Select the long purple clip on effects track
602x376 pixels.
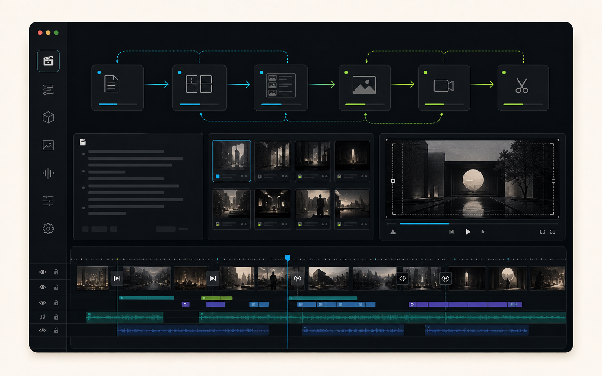click(x=465, y=304)
